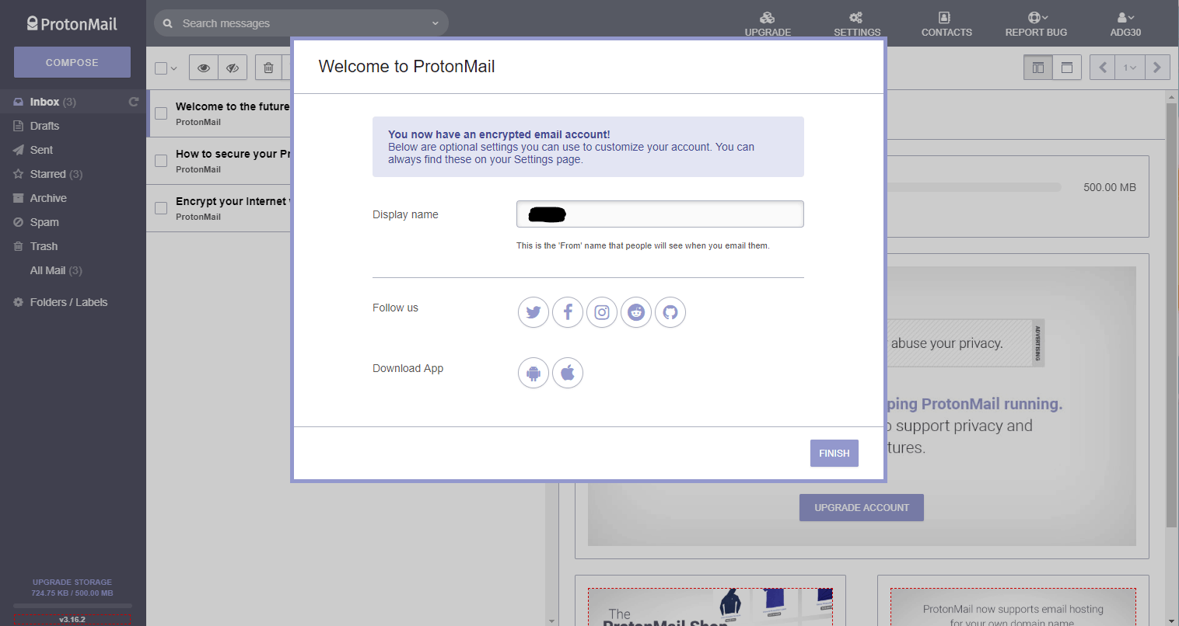Move selected messages to trash
1179x626 pixels.
(268, 68)
